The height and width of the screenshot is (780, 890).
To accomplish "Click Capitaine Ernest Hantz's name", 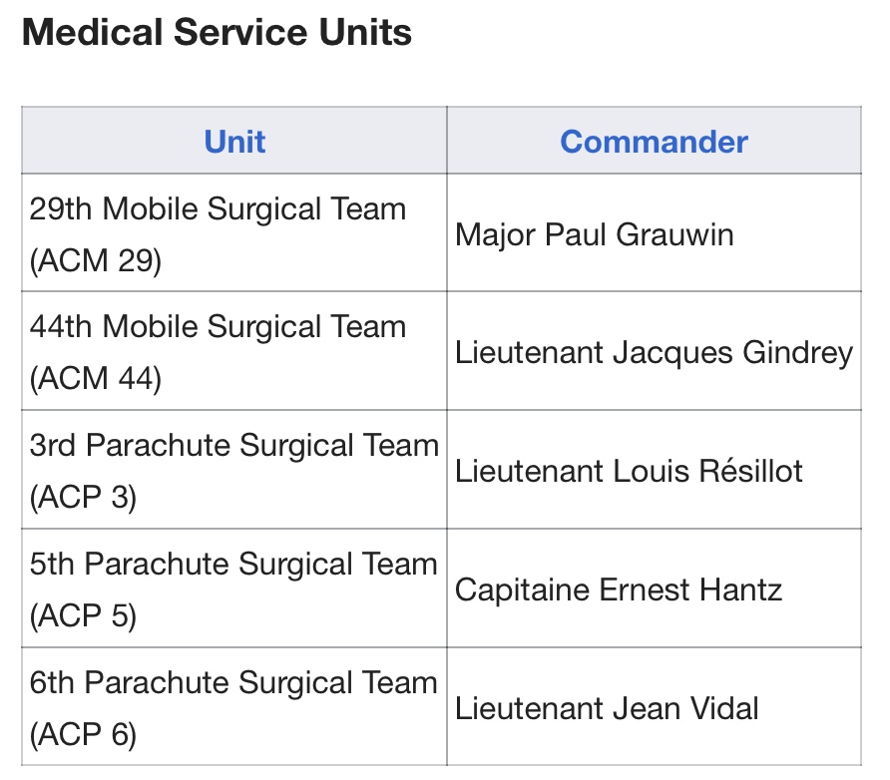I will [619, 589].
